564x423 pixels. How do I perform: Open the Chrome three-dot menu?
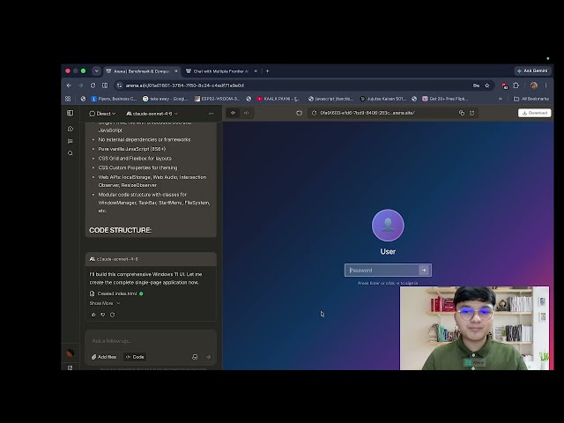[545, 85]
